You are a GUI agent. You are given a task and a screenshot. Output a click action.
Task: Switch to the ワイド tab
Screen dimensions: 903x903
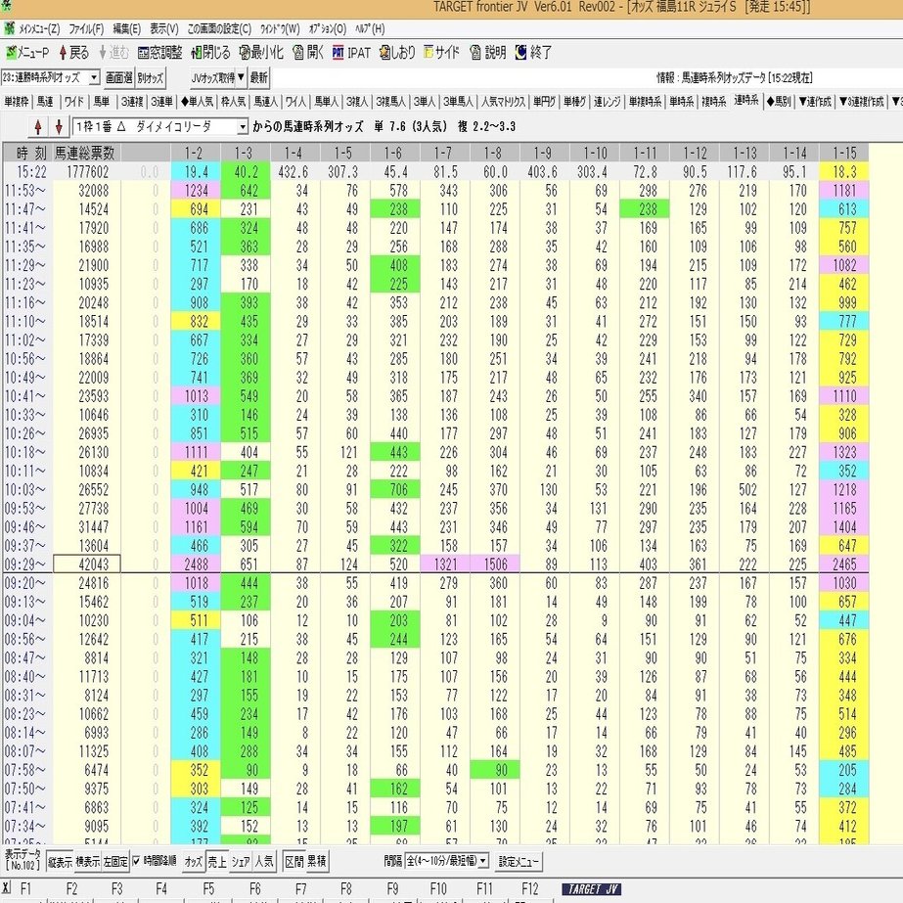(73, 102)
